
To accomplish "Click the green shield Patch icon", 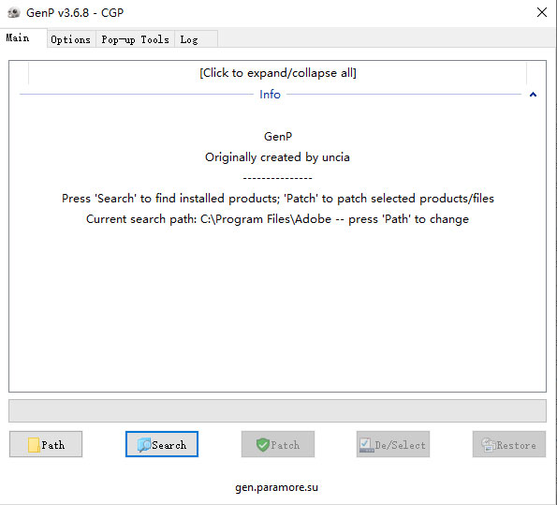I will click(262, 445).
